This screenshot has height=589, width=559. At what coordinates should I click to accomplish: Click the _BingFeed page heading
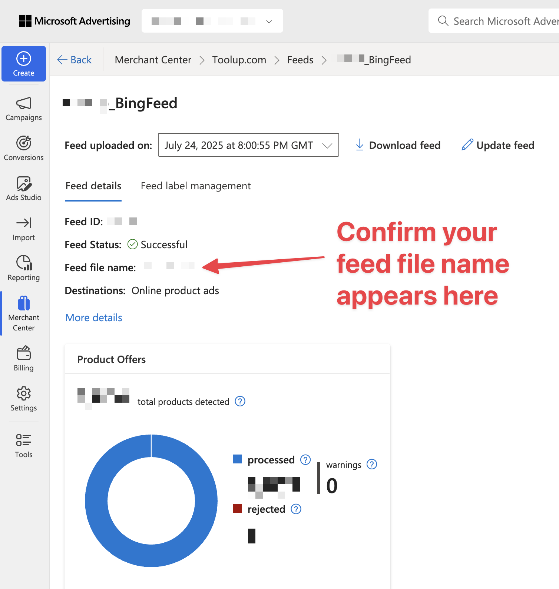coord(120,103)
